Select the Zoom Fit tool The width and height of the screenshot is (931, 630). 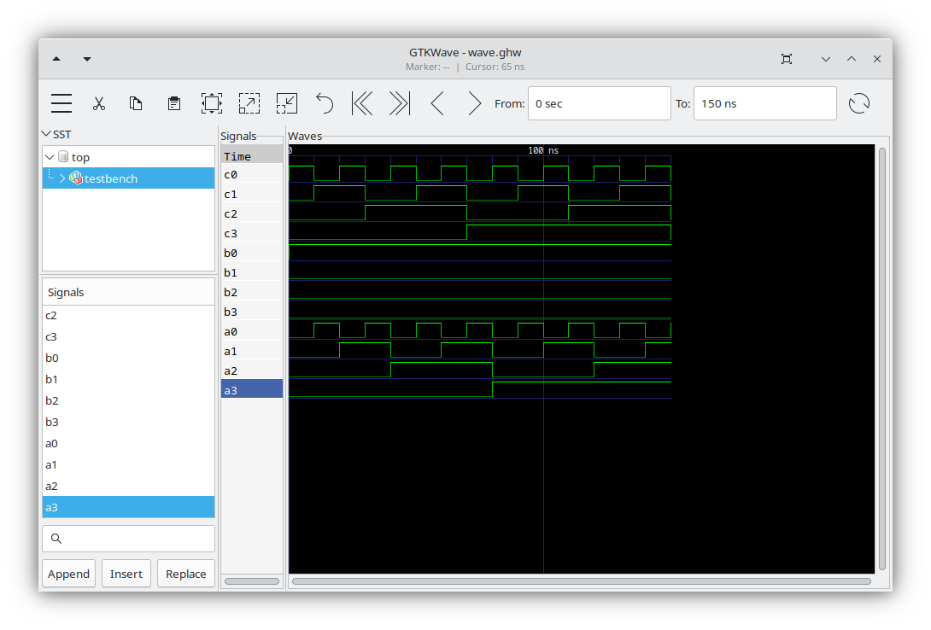click(x=211, y=102)
